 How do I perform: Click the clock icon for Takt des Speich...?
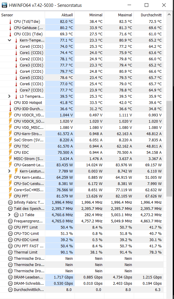pos(10,209)
